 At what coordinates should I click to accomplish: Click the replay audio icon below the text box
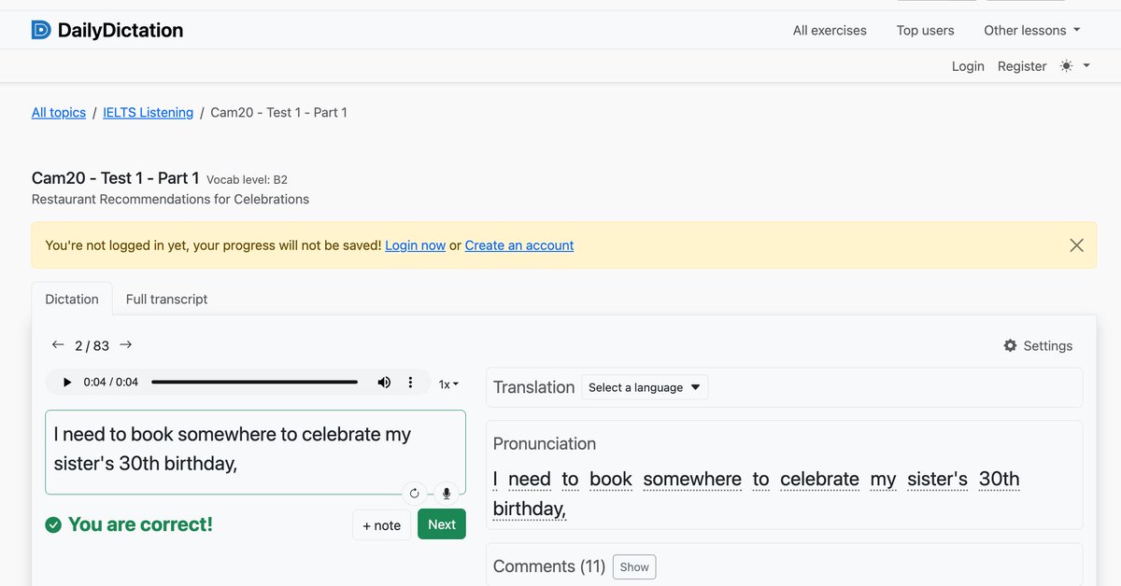(x=415, y=493)
